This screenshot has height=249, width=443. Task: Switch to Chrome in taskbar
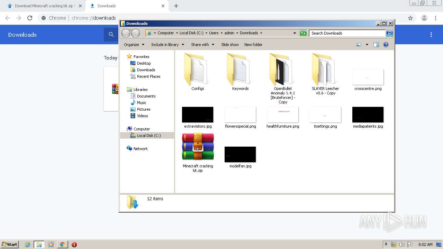(62, 245)
